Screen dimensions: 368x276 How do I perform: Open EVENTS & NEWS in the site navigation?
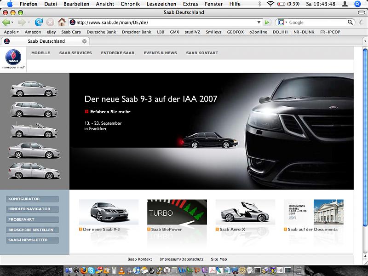coord(160,53)
